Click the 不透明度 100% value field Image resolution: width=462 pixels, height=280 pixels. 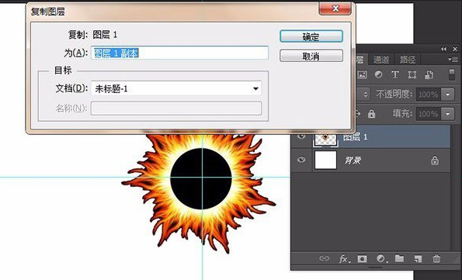tap(429, 95)
